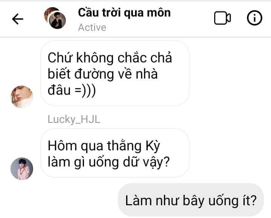Tap the Active status text
271x218 pixels.
click(x=92, y=27)
